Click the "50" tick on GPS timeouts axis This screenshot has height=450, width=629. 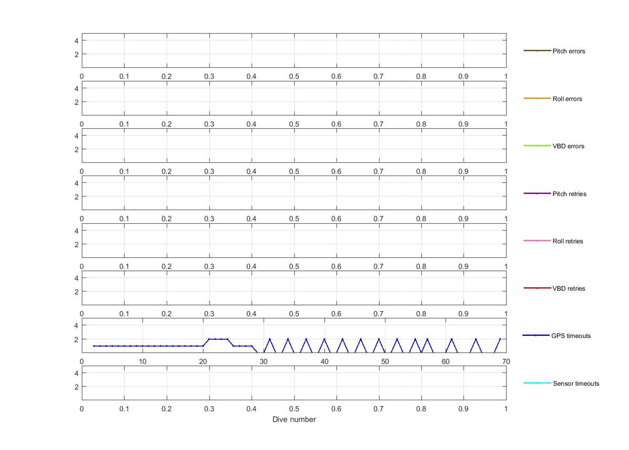coord(385,361)
